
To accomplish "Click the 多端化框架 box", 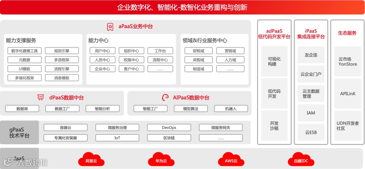I will [x=24, y=78].
